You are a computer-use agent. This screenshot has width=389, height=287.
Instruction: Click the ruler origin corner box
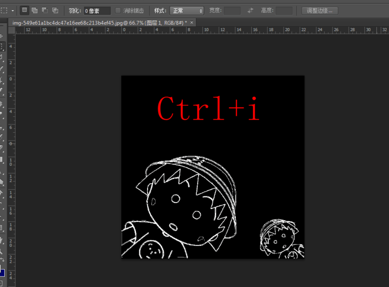[x=12, y=30]
